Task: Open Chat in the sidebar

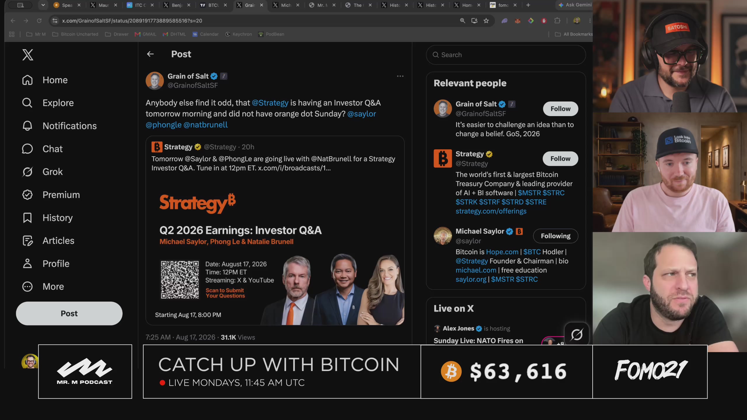Action: pyautogui.click(x=42, y=149)
